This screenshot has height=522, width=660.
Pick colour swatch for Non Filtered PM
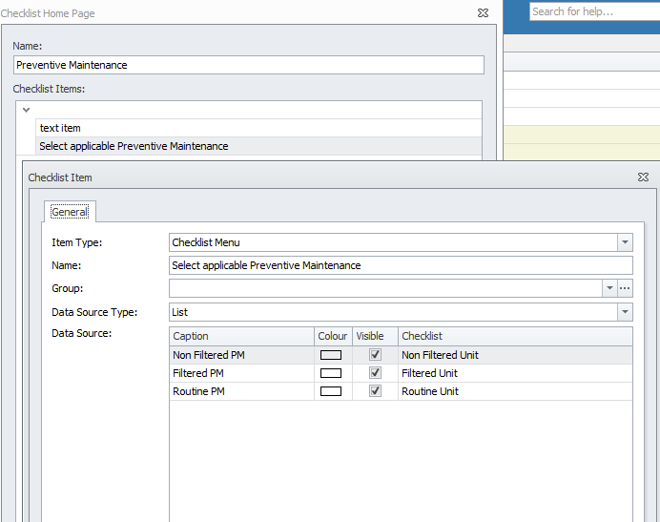coord(331,355)
